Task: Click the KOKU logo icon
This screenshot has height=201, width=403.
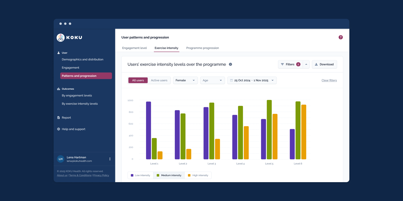Action: [60, 38]
